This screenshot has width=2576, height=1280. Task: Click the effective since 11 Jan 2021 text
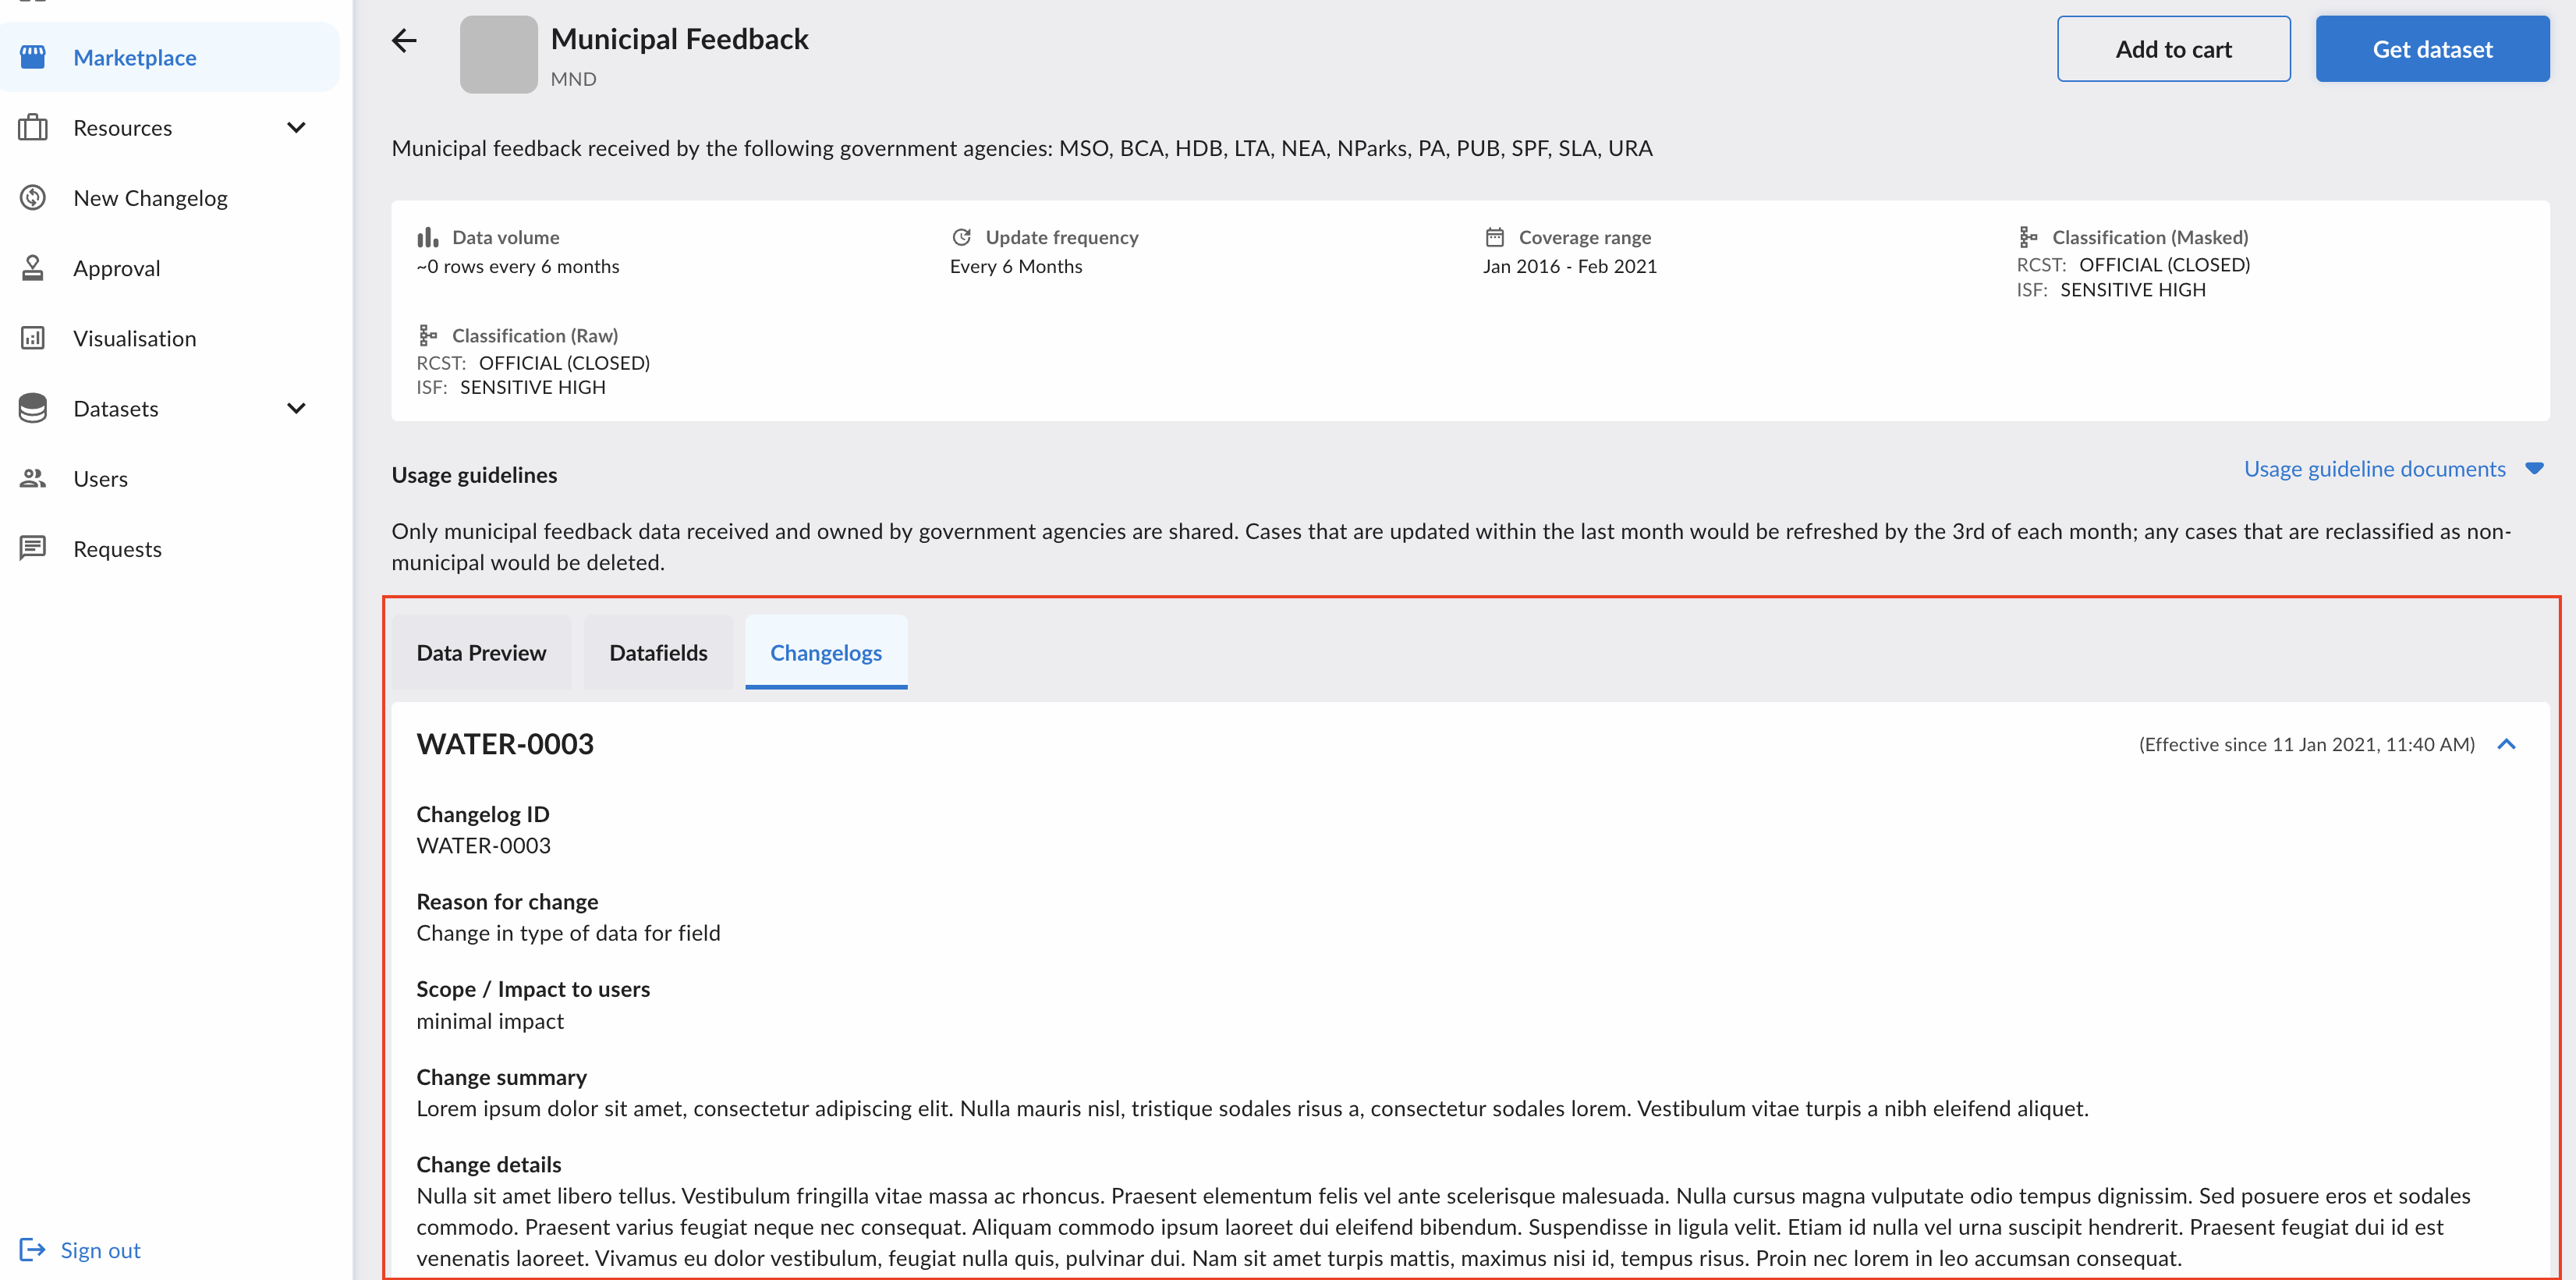pos(2306,744)
